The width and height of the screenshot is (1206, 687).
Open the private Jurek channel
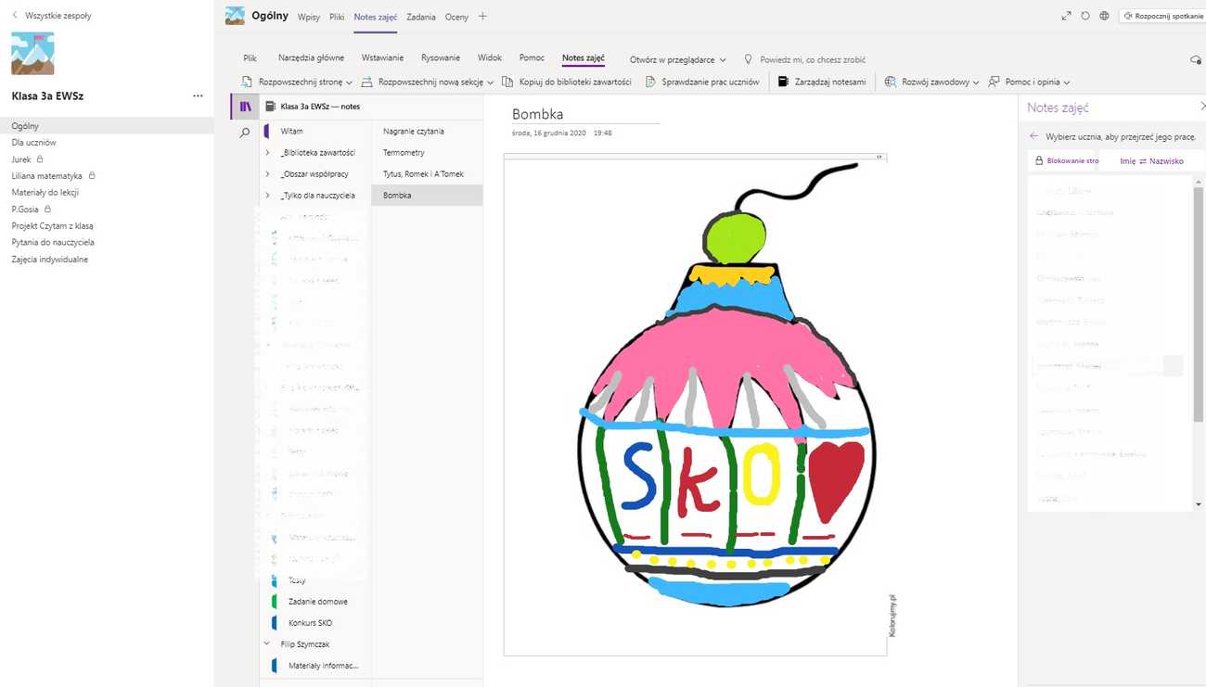pyautogui.click(x=21, y=159)
